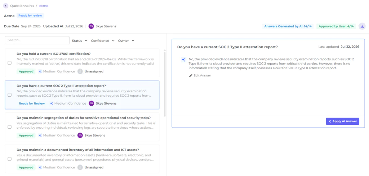This screenshot has height=176, width=369.
Task: Click sparkle icon beside the AI answer text
Action: coord(183,60)
